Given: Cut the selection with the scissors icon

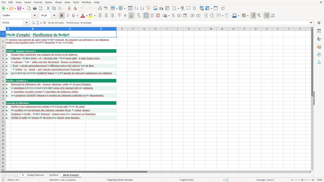Looking at the screenshot, I should tap(48, 8).
